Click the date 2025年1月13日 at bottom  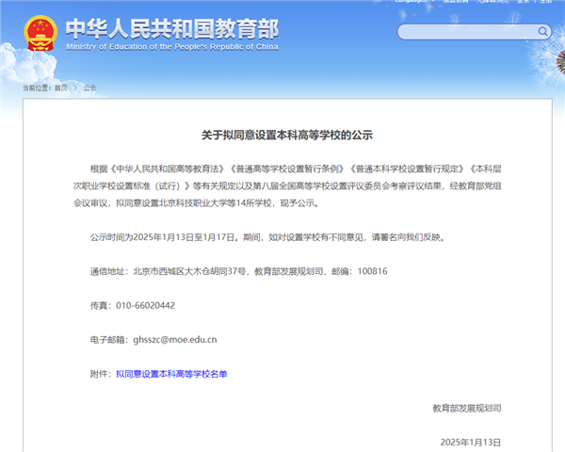coord(471,442)
